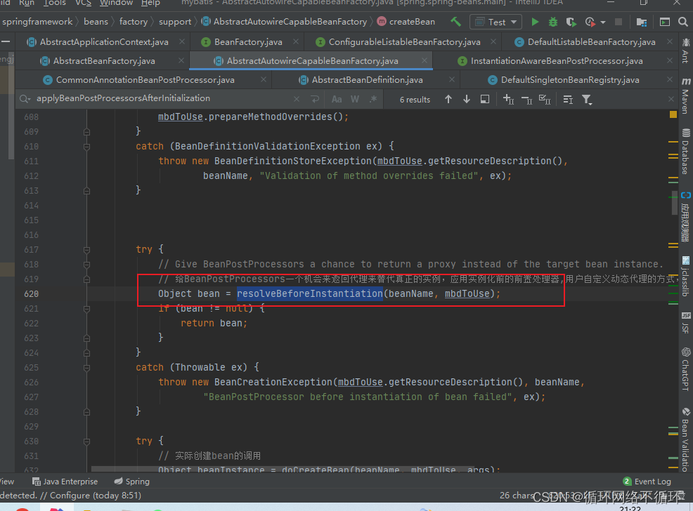
Task: Toggle the search results filter
Action: 587,99
